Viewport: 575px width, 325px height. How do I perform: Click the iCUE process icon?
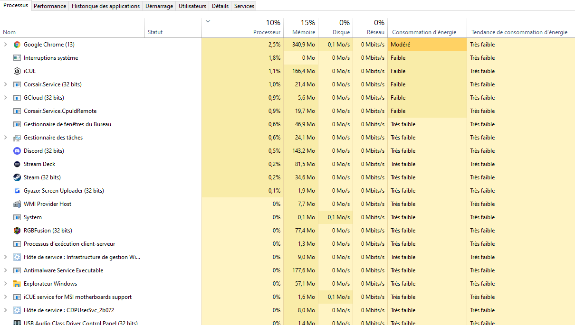pos(17,71)
